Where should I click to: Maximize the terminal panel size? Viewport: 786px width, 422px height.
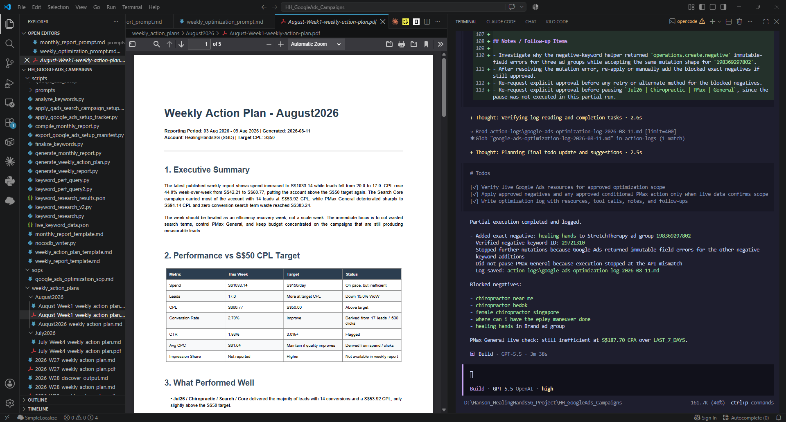(x=766, y=22)
